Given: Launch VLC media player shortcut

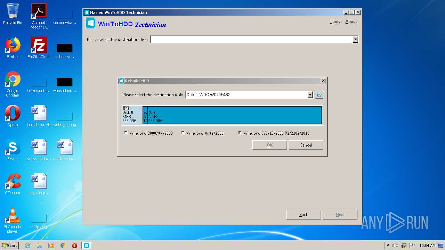Looking at the screenshot, I should pyautogui.click(x=13, y=220).
